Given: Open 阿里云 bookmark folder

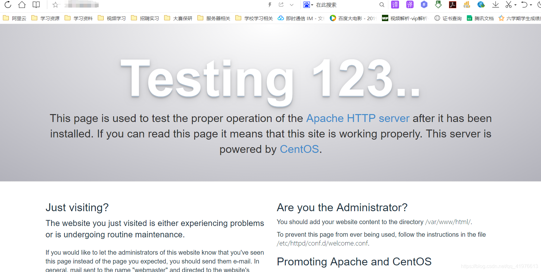Looking at the screenshot, I should 15,18.
